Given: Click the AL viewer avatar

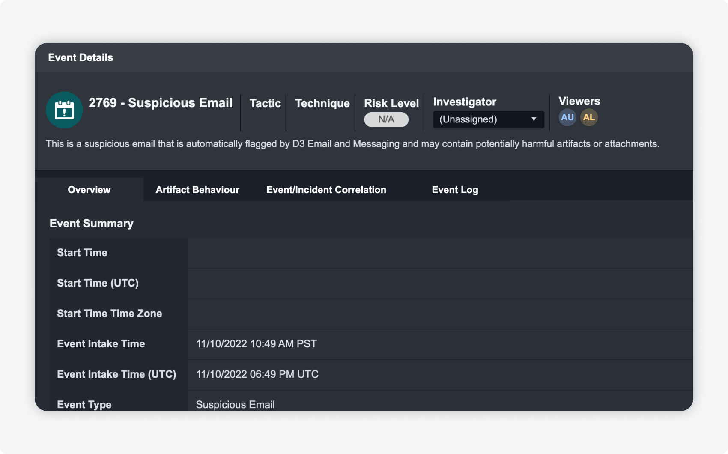Looking at the screenshot, I should (589, 117).
